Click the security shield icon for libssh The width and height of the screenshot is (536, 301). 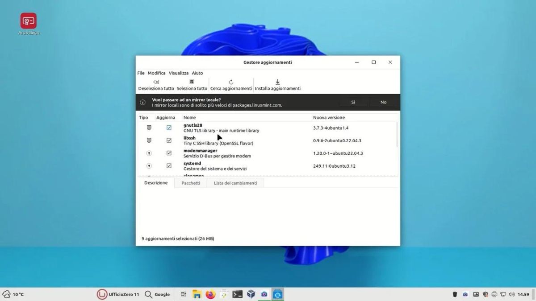(x=149, y=140)
